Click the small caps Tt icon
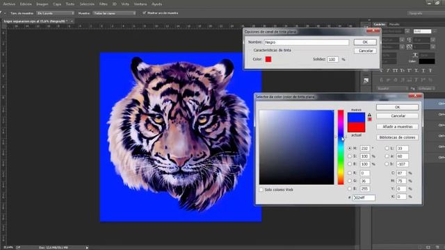445x250 pixels. [x=403, y=71]
